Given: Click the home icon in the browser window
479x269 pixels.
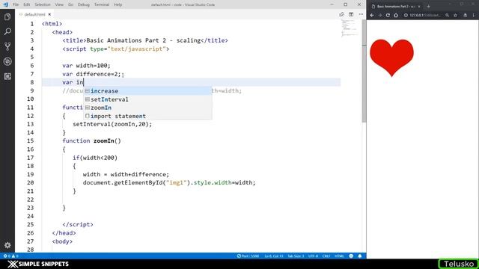Looking at the screenshot, I should click(x=396, y=15).
